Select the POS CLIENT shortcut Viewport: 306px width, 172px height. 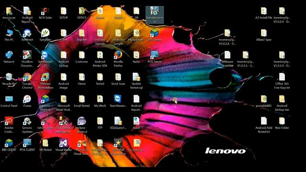coord(27,143)
